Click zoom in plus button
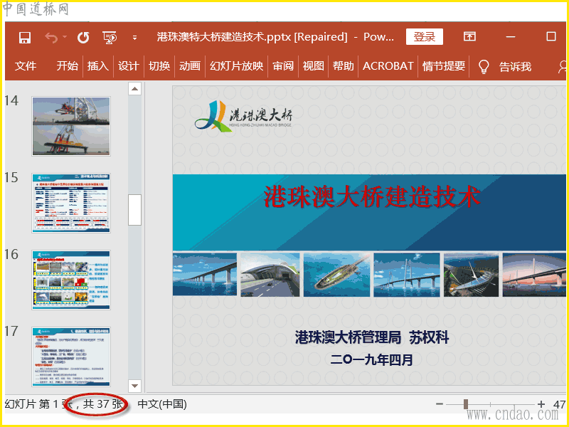 pyautogui.click(x=541, y=404)
